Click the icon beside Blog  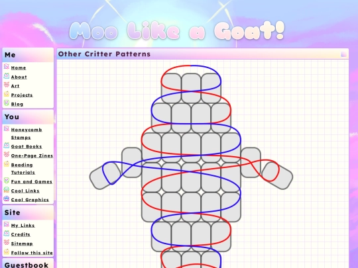[x=7, y=103]
